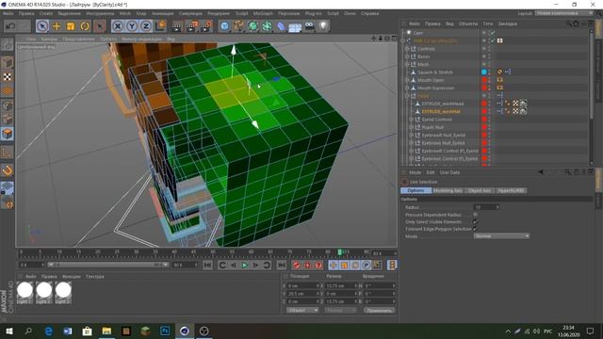The image size is (603, 339).
Task: Expand the Mesh object in tree
Action: (x=407, y=64)
